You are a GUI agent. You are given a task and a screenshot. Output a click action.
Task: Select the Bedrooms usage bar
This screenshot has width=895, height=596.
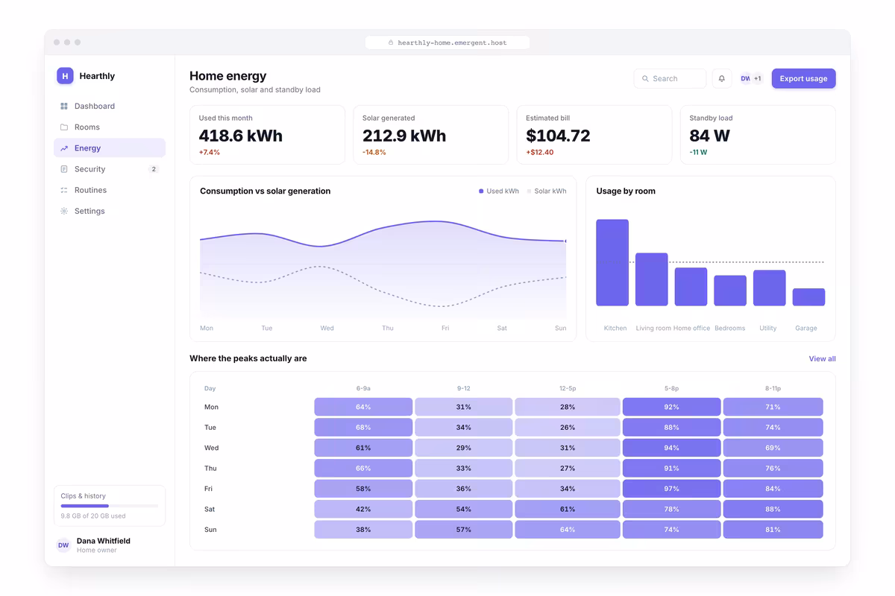point(730,291)
